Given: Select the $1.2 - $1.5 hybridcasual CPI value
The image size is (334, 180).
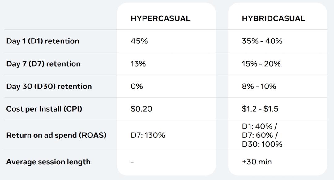Looking at the screenshot, I should (x=260, y=109).
